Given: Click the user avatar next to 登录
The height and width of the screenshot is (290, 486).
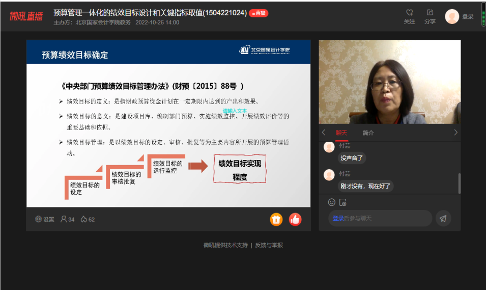Looking at the screenshot, I should (x=452, y=16).
